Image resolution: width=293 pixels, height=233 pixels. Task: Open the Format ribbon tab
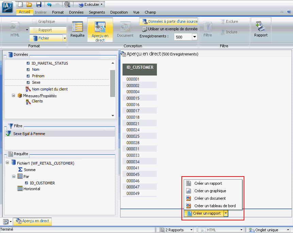[x=58, y=12]
